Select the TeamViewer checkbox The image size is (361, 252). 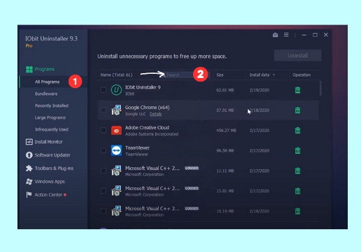(x=103, y=151)
